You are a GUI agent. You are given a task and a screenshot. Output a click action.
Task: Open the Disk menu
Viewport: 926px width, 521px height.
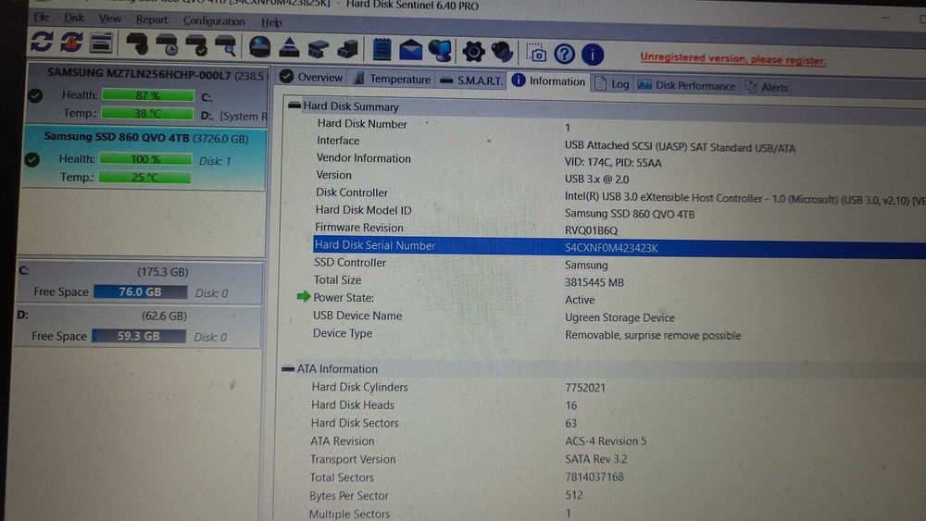pos(74,18)
